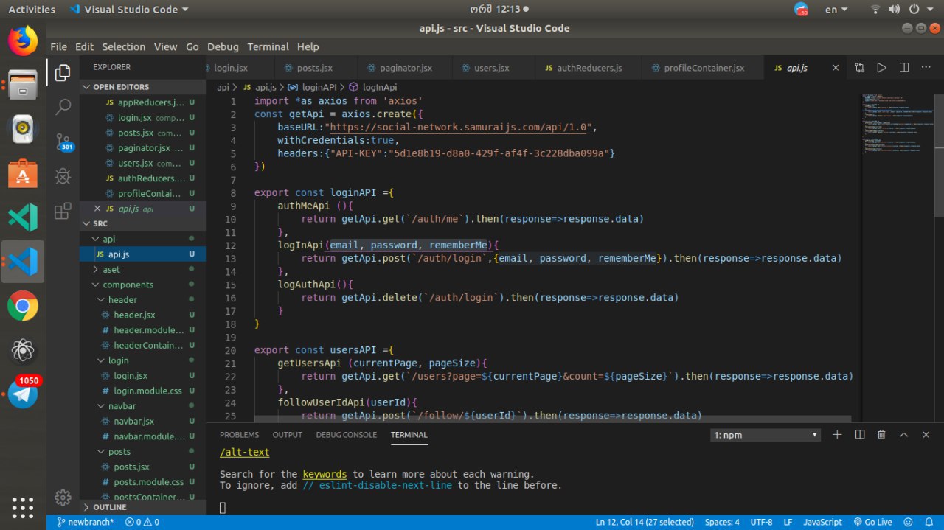Open the Search view in activity bar

tap(63, 107)
